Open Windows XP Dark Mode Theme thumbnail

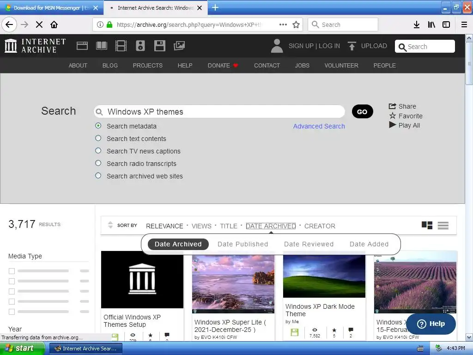click(324, 276)
